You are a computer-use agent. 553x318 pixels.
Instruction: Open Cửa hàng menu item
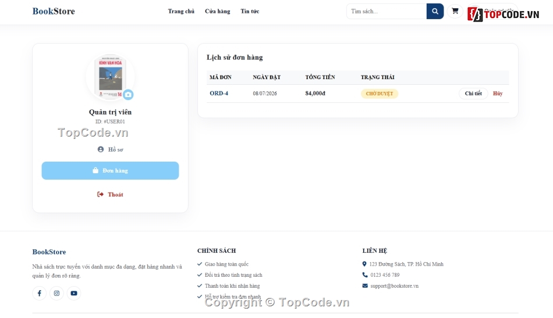[217, 11]
